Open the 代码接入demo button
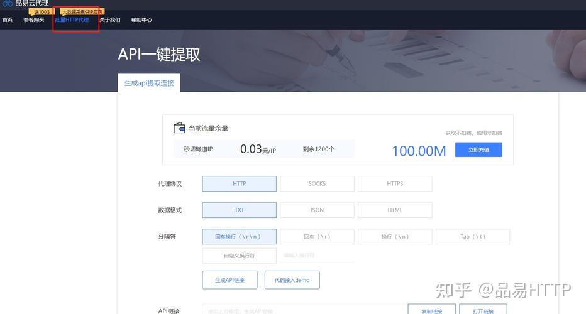 tap(292, 280)
